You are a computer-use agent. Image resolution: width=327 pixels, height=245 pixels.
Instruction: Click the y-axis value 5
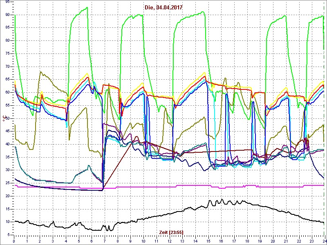8,235
